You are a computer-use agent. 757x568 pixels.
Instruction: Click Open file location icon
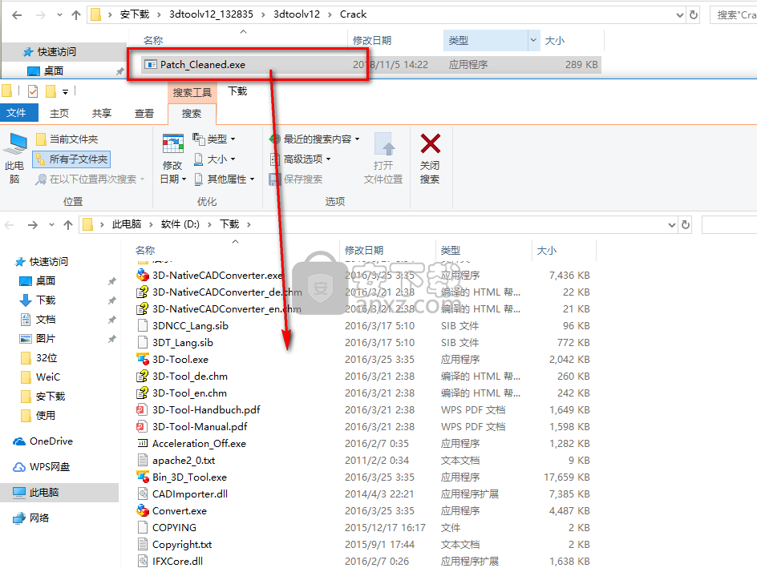tap(384, 143)
